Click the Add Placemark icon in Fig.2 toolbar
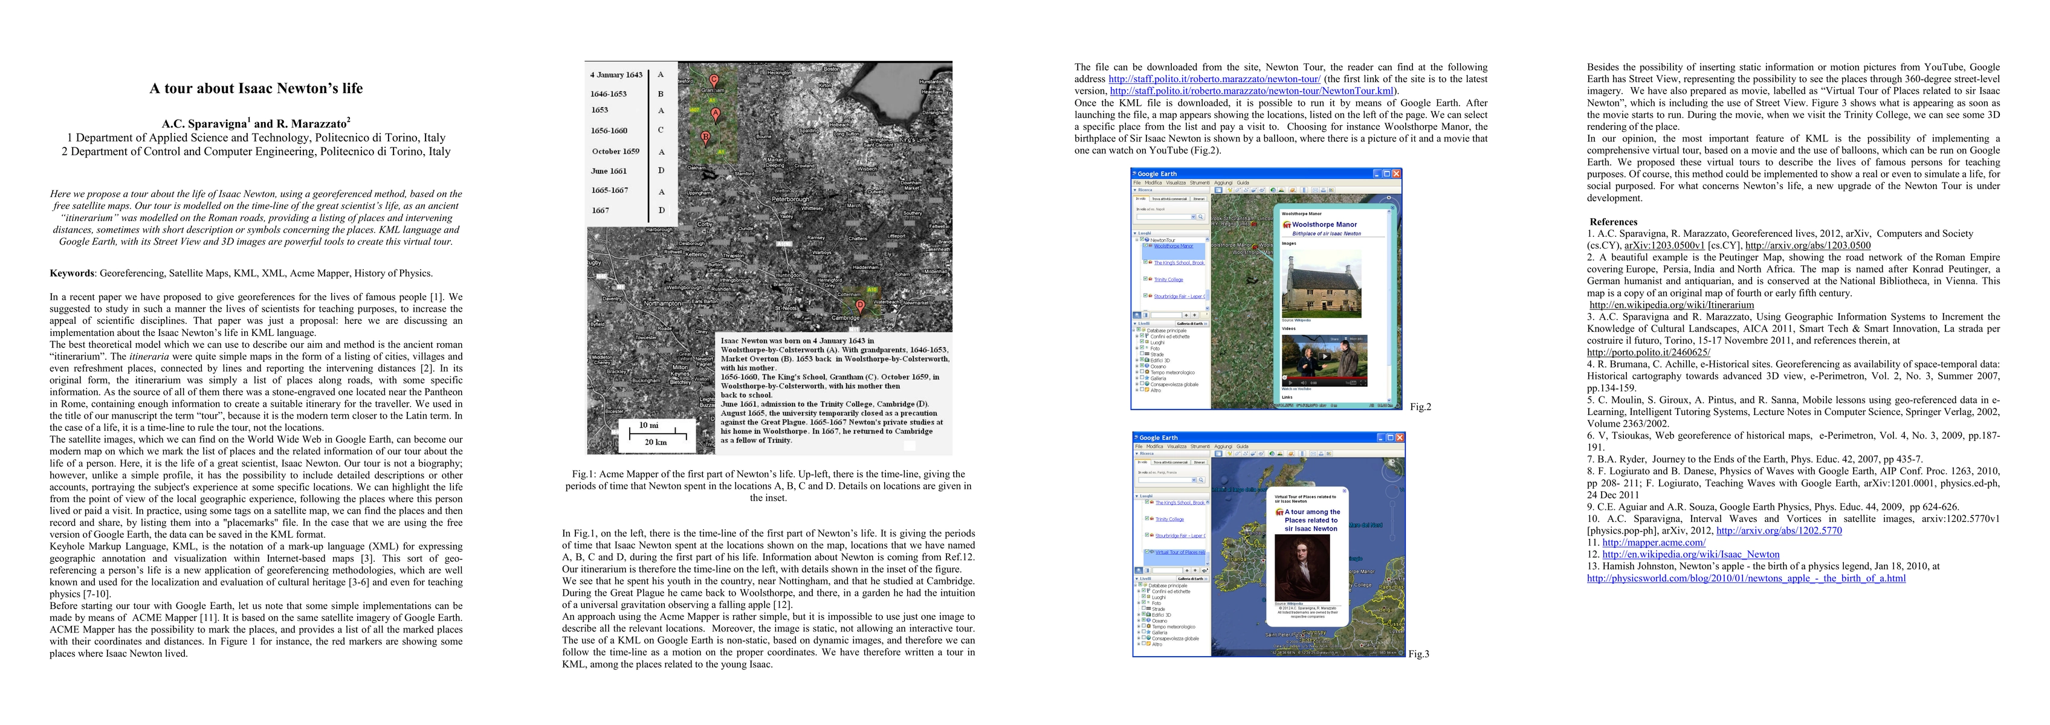The height and width of the screenshot is (725, 2050). 1230,190
